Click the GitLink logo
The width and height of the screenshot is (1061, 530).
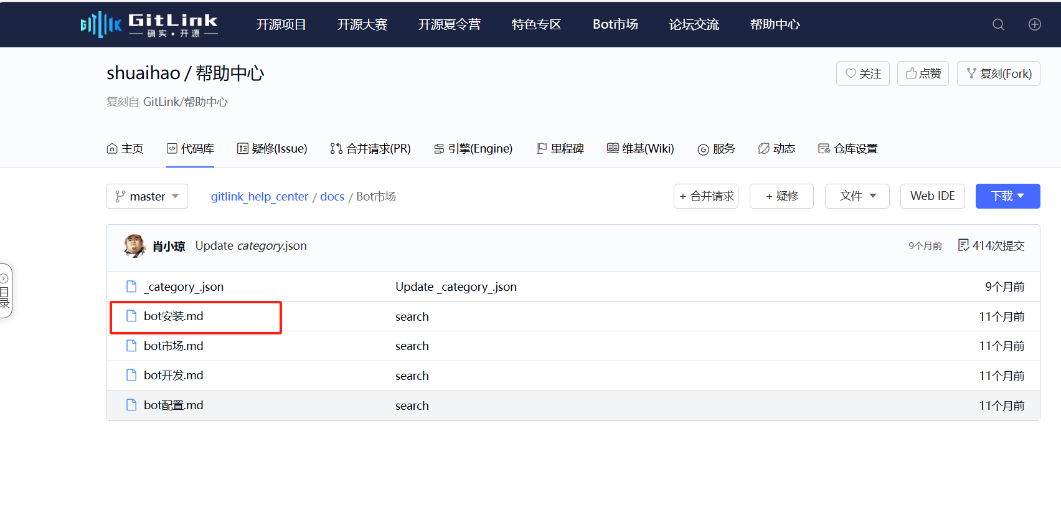[x=149, y=24]
